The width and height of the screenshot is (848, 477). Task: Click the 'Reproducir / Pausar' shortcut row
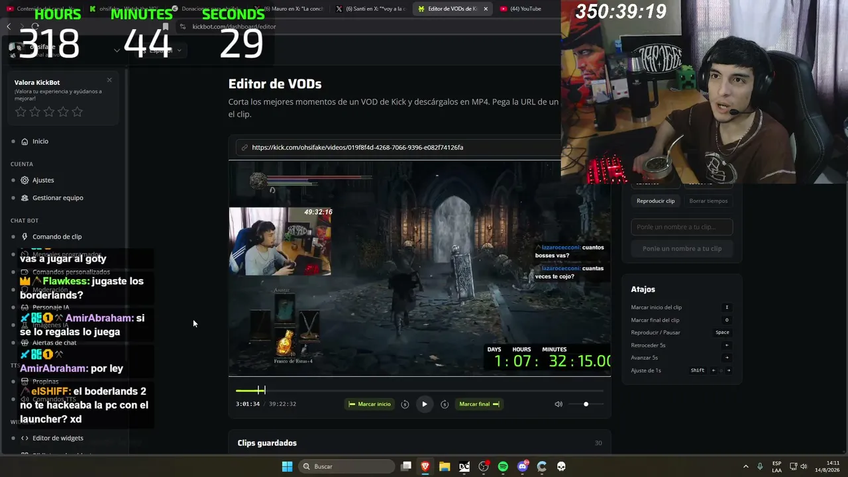[682, 333]
